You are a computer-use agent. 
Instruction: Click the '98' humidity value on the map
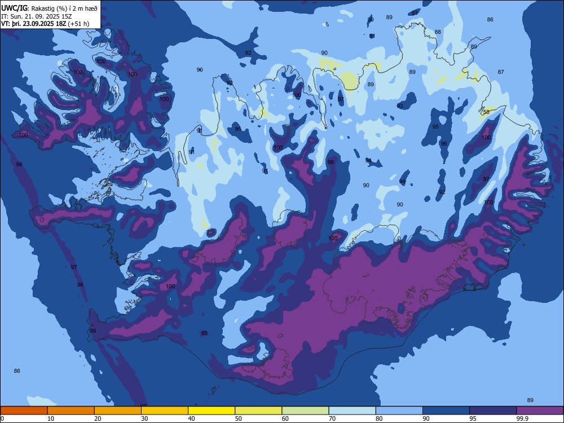pyautogui.click(x=331, y=162)
